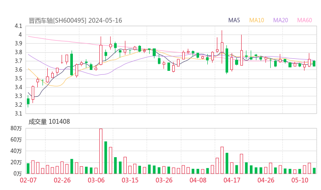Click the 04-17 date label
This screenshot has width=321, height=190.
click(232, 180)
